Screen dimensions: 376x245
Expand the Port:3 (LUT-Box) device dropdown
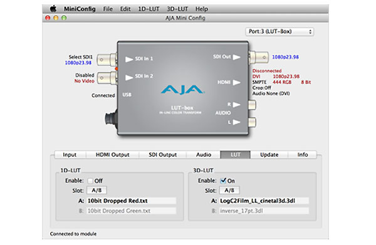pyautogui.click(x=279, y=32)
